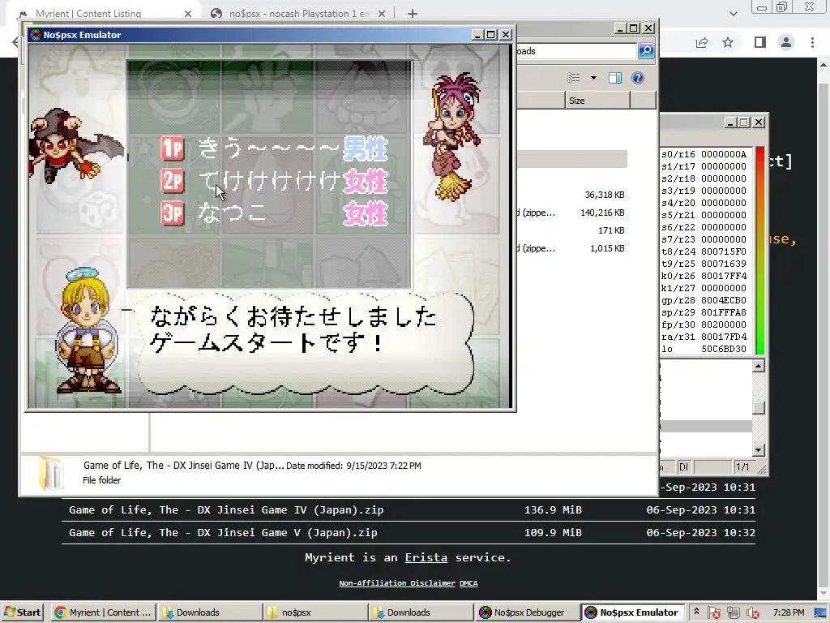Click the Explorer search magnifier button
The height and width of the screenshot is (623, 830).
(x=646, y=51)
